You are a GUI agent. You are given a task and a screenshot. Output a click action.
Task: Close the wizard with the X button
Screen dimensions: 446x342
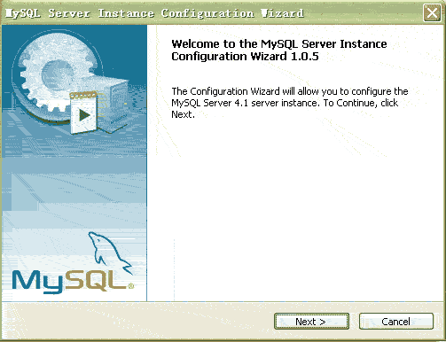click(432, 13)
